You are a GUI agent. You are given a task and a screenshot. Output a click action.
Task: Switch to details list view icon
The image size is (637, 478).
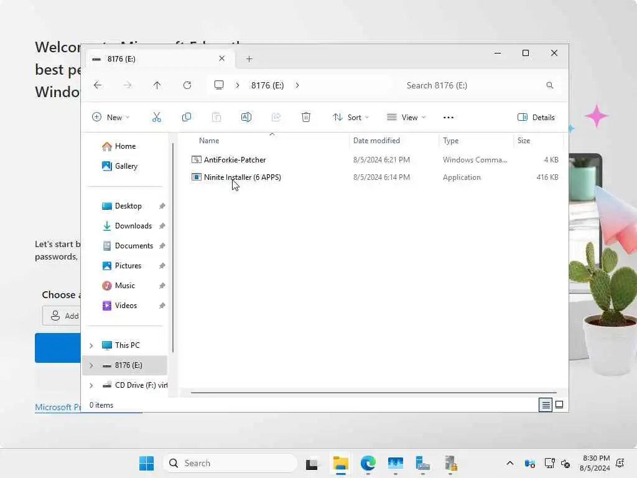546,405
